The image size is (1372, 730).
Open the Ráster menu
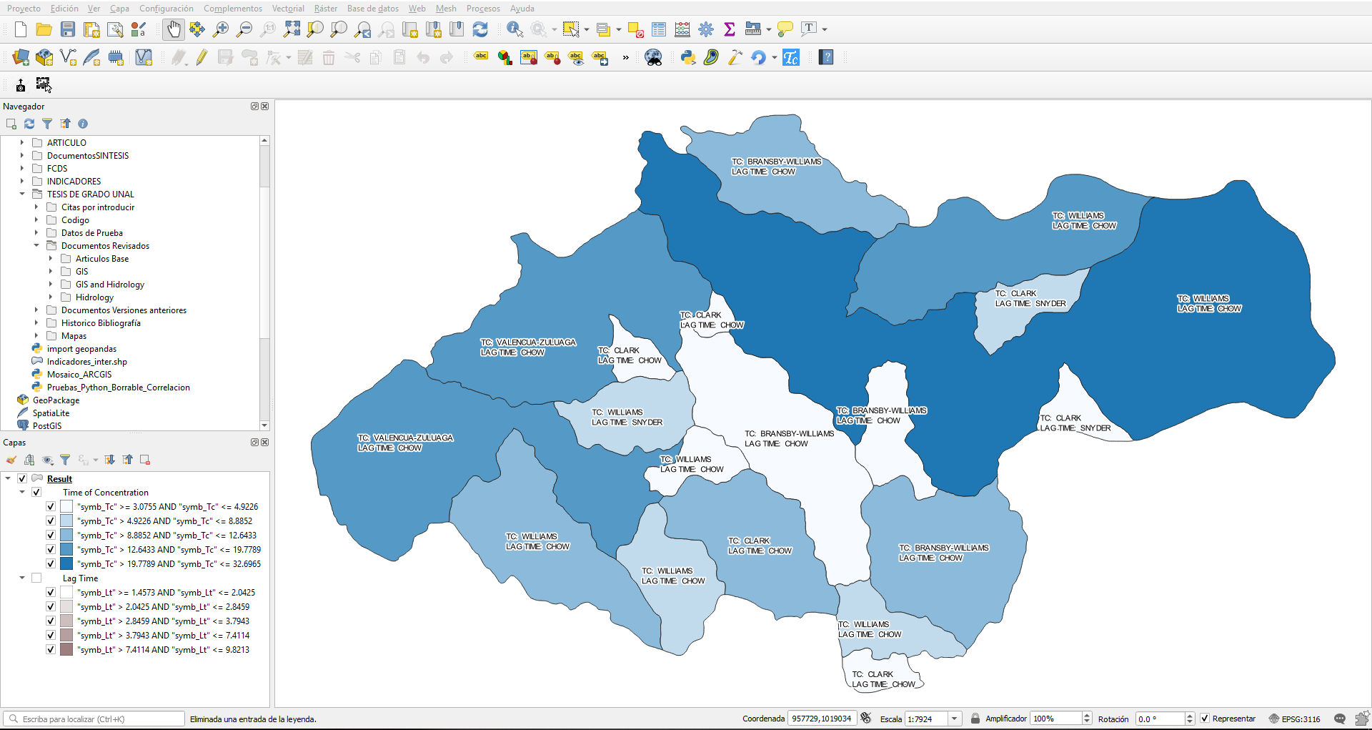pyautogui.click(x=326, y=9)
